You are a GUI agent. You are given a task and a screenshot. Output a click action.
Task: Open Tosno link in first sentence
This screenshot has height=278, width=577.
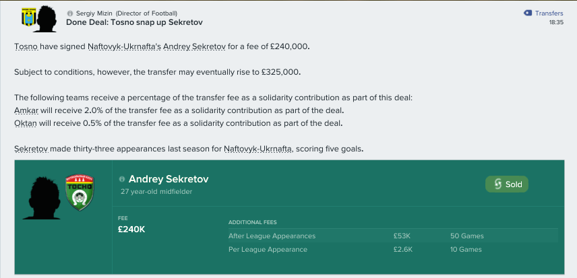click(x=26, y=47)
